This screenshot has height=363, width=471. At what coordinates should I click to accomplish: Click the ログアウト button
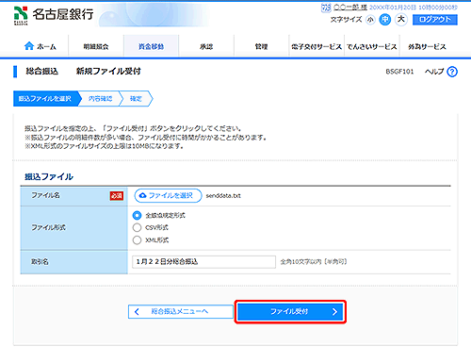tap(435, 20)
